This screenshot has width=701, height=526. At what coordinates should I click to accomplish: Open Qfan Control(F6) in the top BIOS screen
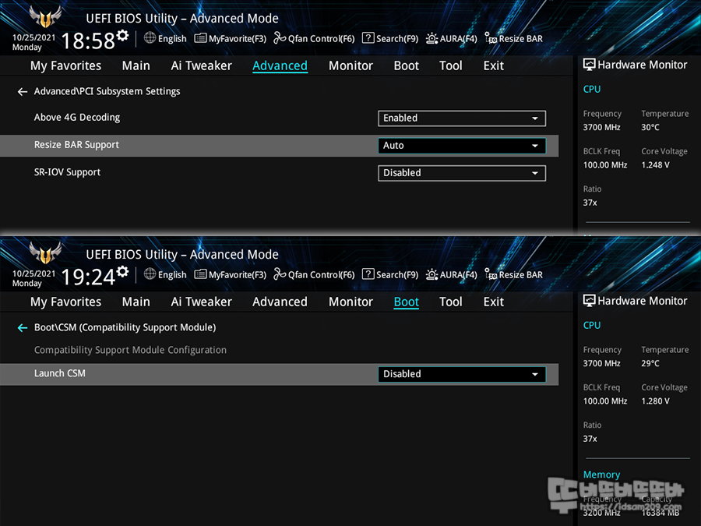(314, 38)
